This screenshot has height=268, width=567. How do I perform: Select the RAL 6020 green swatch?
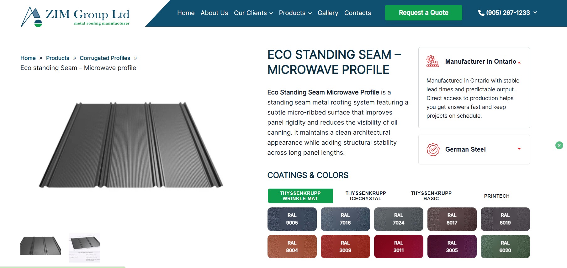(505, 247)
